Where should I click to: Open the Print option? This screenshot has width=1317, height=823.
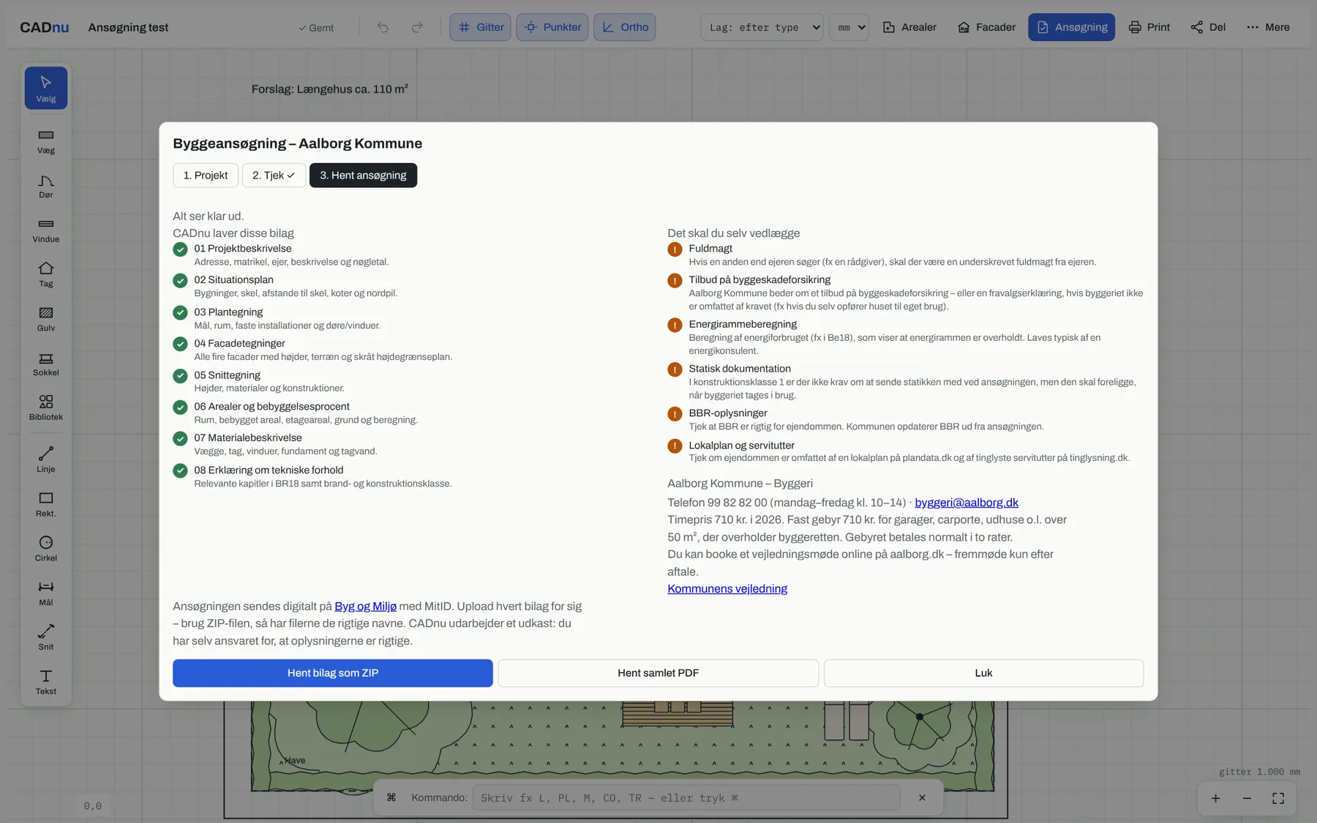coord(1149,27)
